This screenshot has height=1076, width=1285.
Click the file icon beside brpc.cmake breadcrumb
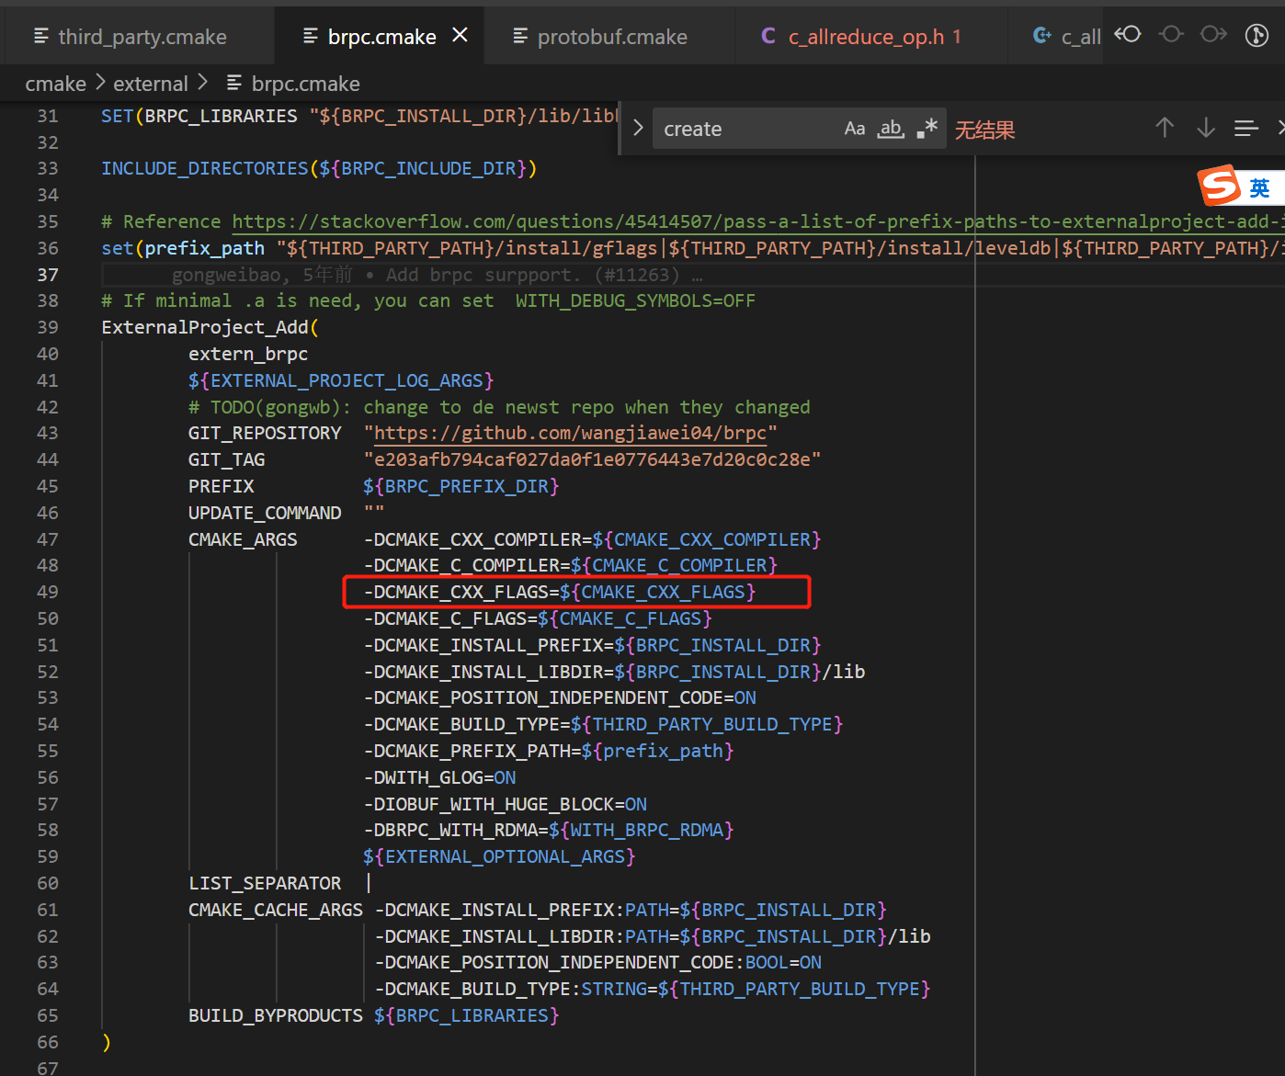pos(232,83)
